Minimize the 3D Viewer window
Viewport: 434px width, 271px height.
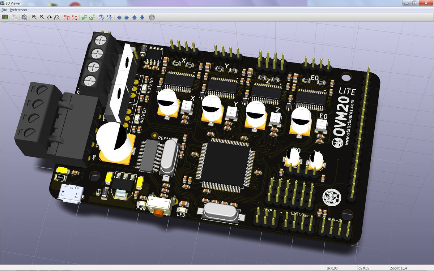point(406,3)
